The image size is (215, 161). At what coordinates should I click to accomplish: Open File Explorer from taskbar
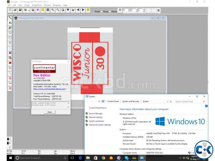[x=88, y=158]
